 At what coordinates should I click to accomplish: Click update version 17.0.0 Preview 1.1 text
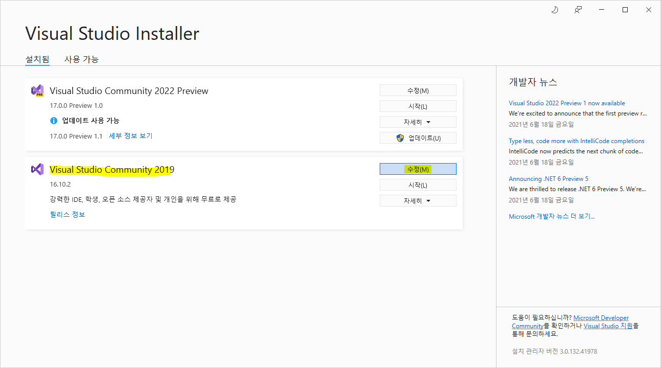76,136
